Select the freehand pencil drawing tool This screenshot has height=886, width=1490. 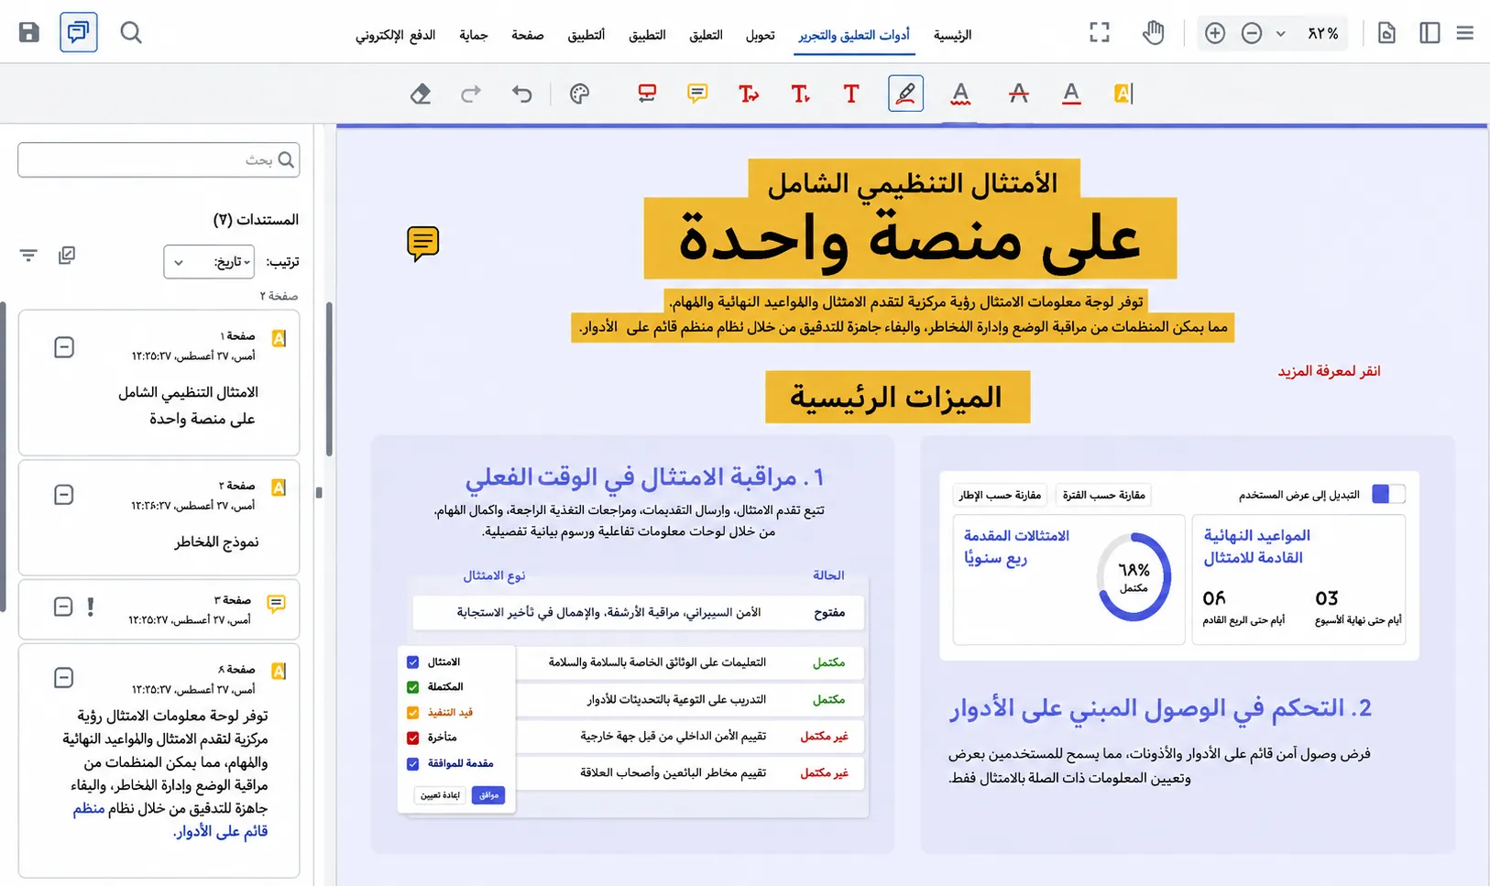click(x=905, y=93)
